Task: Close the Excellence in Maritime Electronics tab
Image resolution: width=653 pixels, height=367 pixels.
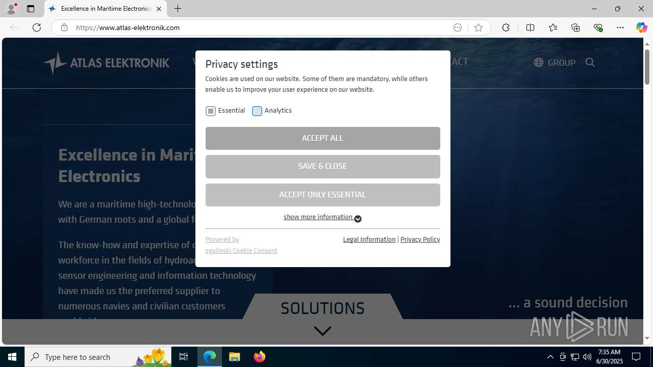Action: [x=159, y=9]
